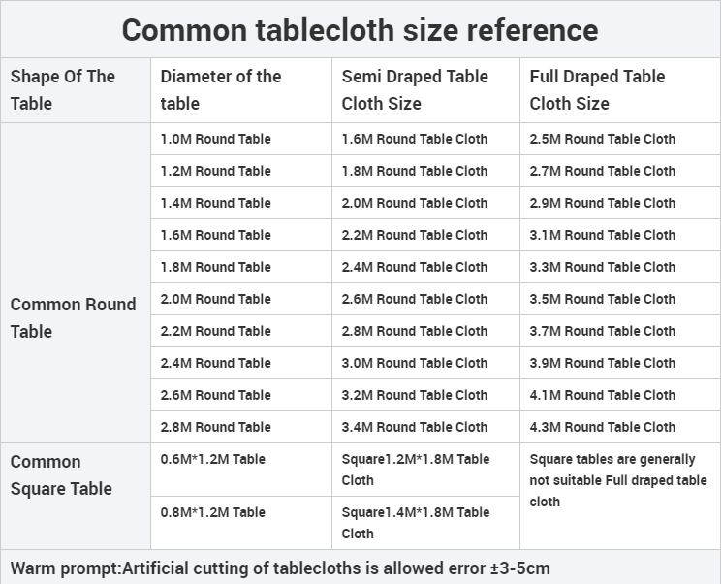This screenshot has height=584, width=722.
Task: Select the "Common Round Table" row label
Action: click(74, 317)
